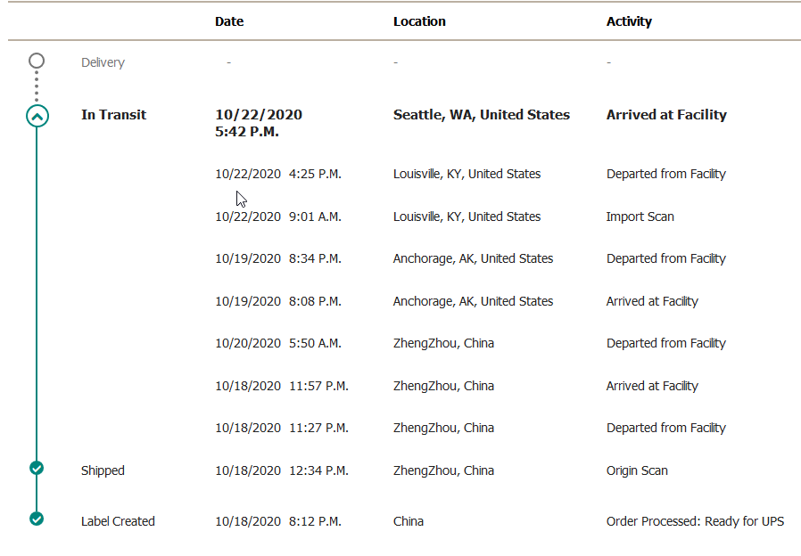
Task: Click Seattle, WA, United States location
Action: (481, 115)
